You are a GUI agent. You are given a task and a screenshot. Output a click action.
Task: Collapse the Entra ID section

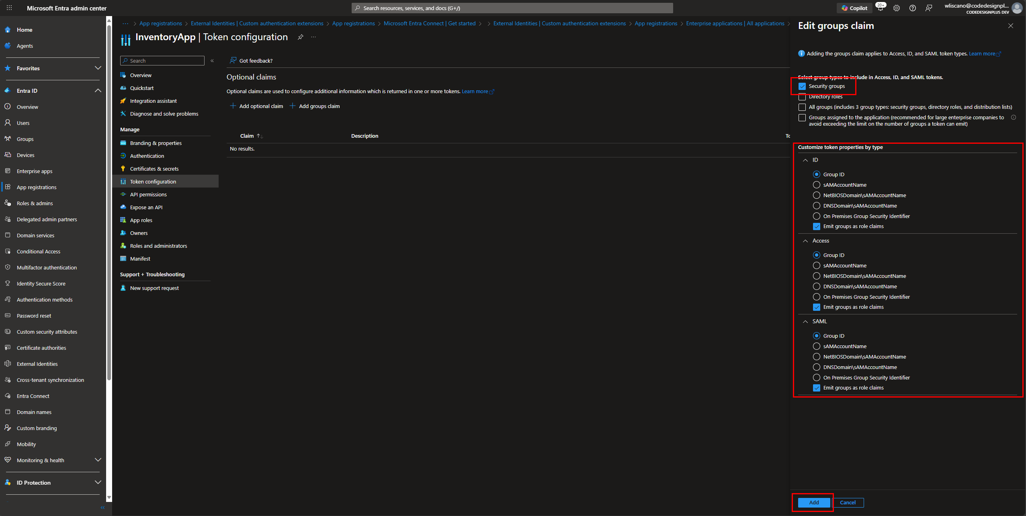coord(98,91)
